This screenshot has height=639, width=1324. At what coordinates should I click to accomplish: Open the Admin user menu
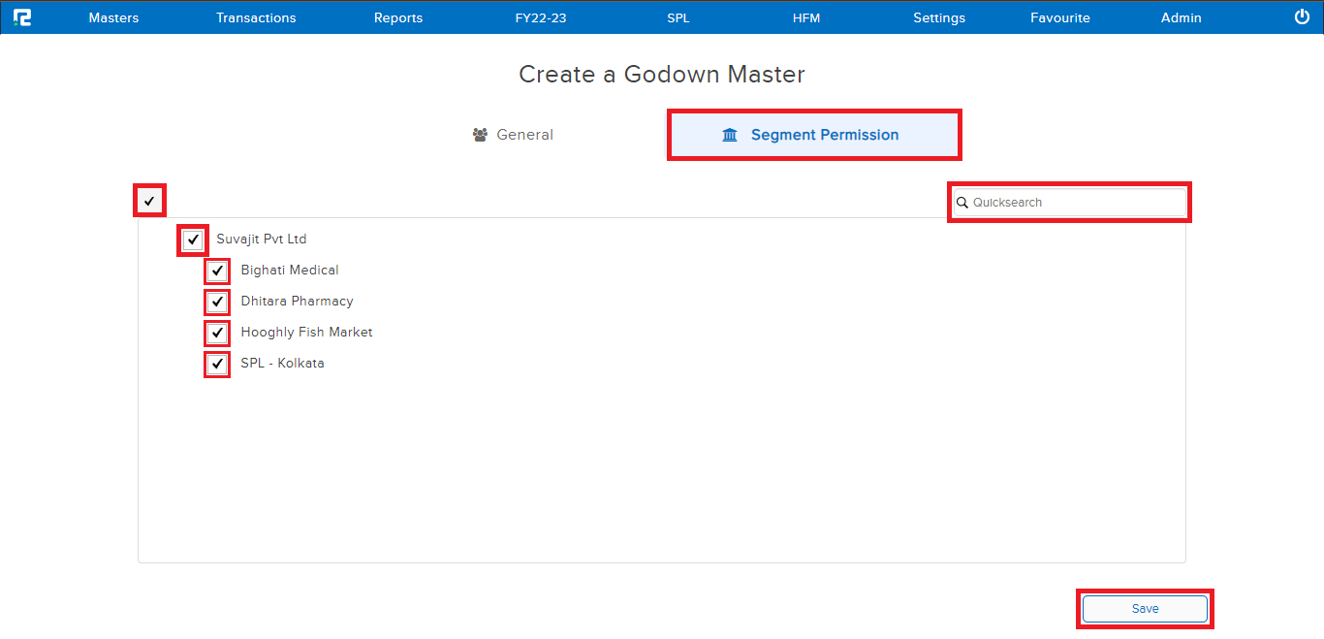click(x=1181, y=17)
